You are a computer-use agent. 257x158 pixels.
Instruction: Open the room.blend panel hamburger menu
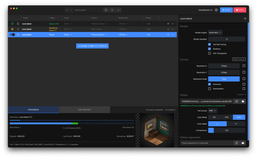(245, 18)
